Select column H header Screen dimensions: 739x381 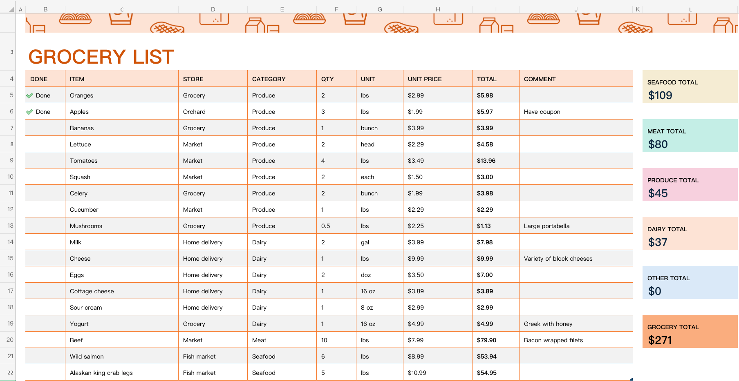click(x=438, y=9)
